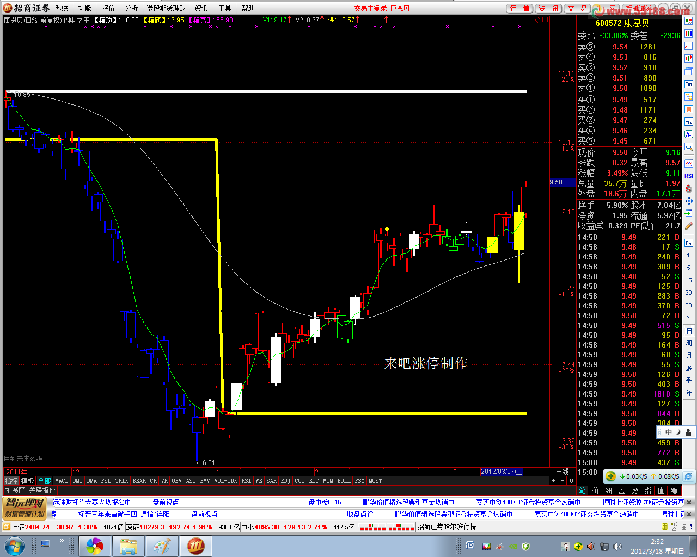Select the 月 monthly period
This screenshot has width=697, height=557.
click(689, 356)
